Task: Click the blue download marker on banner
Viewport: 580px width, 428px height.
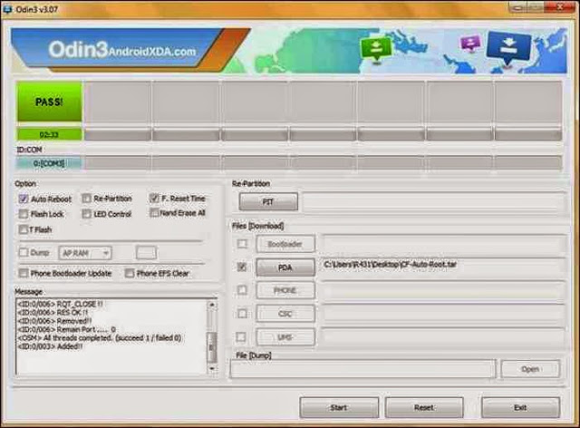Action: click(508, 47)
